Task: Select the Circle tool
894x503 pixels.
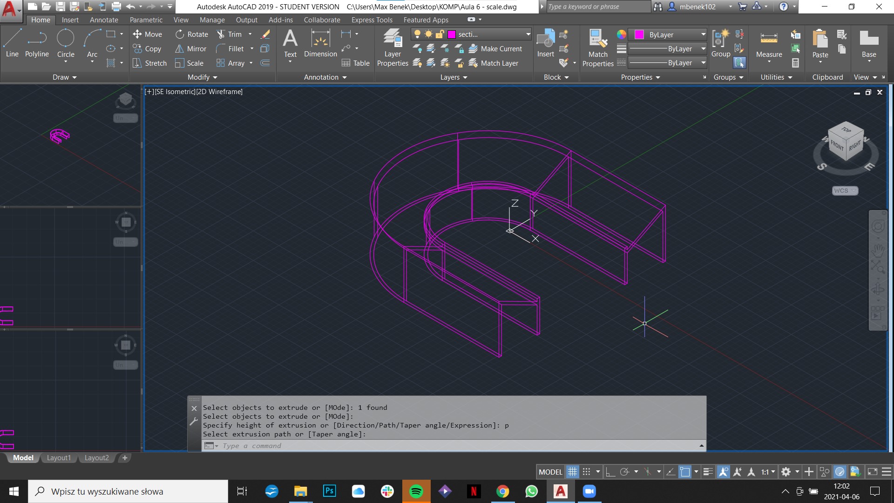Action: pos(66,43)
